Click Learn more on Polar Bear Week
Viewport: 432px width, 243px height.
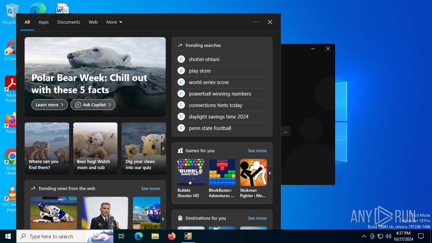point(50,105)
